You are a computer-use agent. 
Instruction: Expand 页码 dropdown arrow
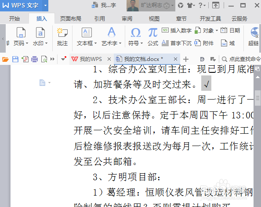point(27,43)
